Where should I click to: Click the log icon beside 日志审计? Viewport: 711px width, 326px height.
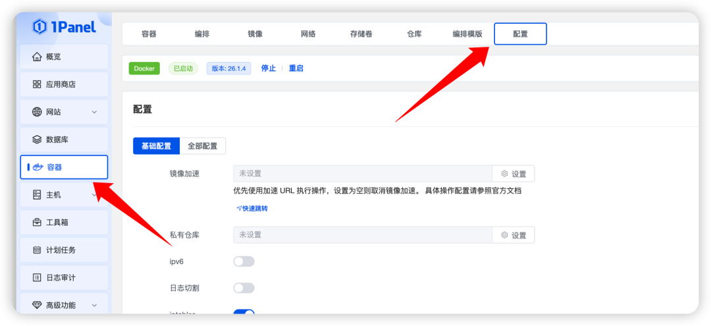pyautogui.click(x=37, y=277)
